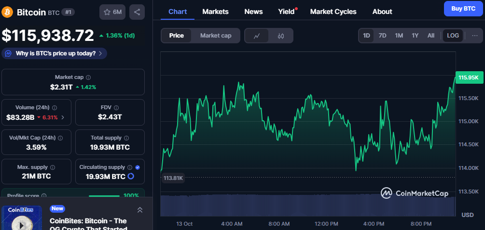Collapse the CoinBites panel chevron
Viewport: 485px width, 230px height.
[x=140, y=210]
